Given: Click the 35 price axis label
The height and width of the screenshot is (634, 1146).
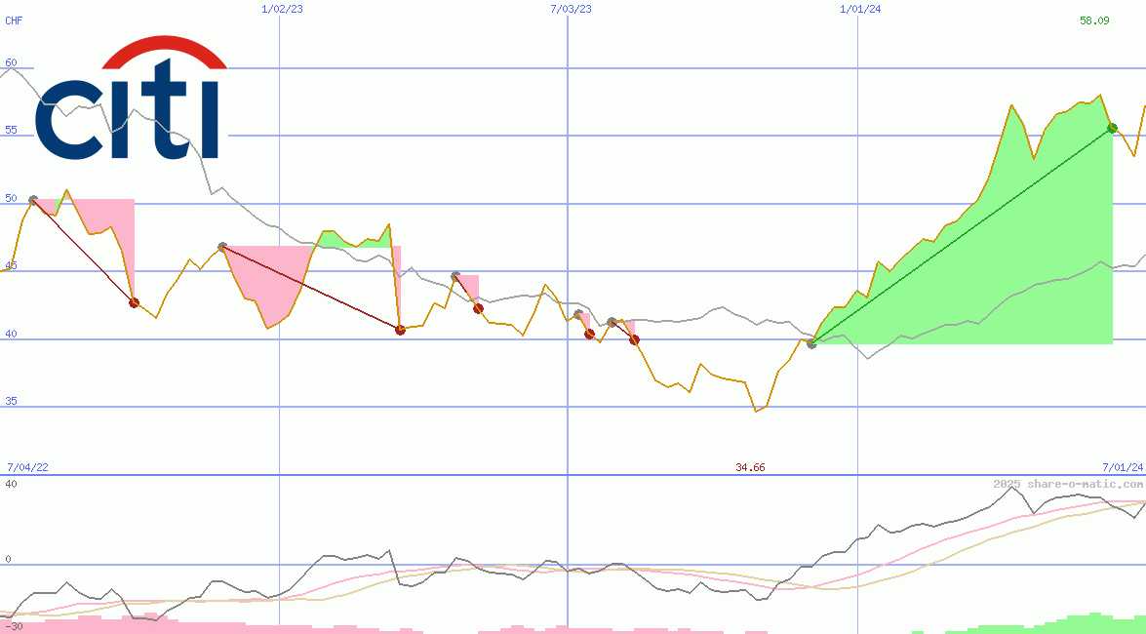Looking at the screenshot, I should [11, 402].
